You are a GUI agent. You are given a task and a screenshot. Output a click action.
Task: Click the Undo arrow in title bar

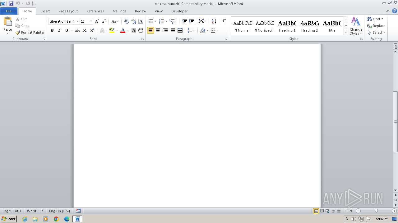18,3
